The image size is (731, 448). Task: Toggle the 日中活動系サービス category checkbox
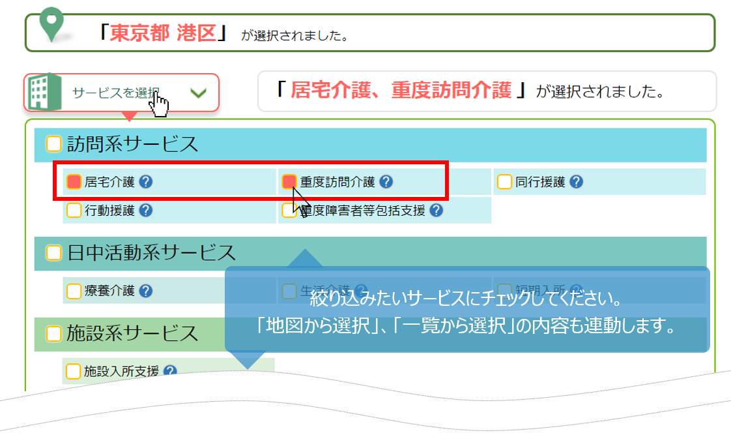[53, 253]
